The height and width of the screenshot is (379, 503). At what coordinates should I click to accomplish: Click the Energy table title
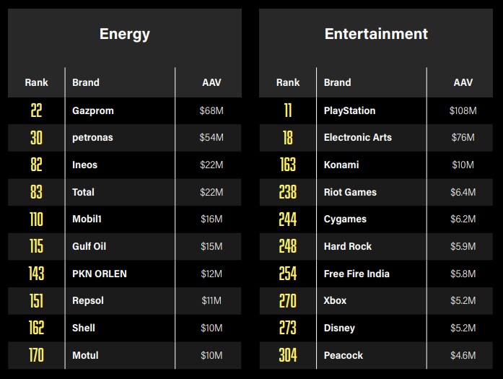[x=125, y=34]
